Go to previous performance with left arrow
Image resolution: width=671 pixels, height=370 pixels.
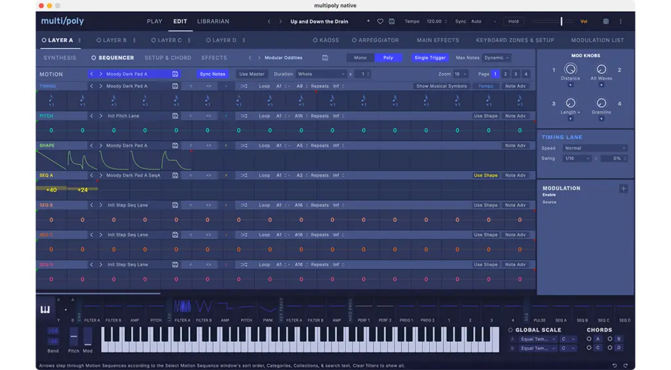[x=269, y=22]
